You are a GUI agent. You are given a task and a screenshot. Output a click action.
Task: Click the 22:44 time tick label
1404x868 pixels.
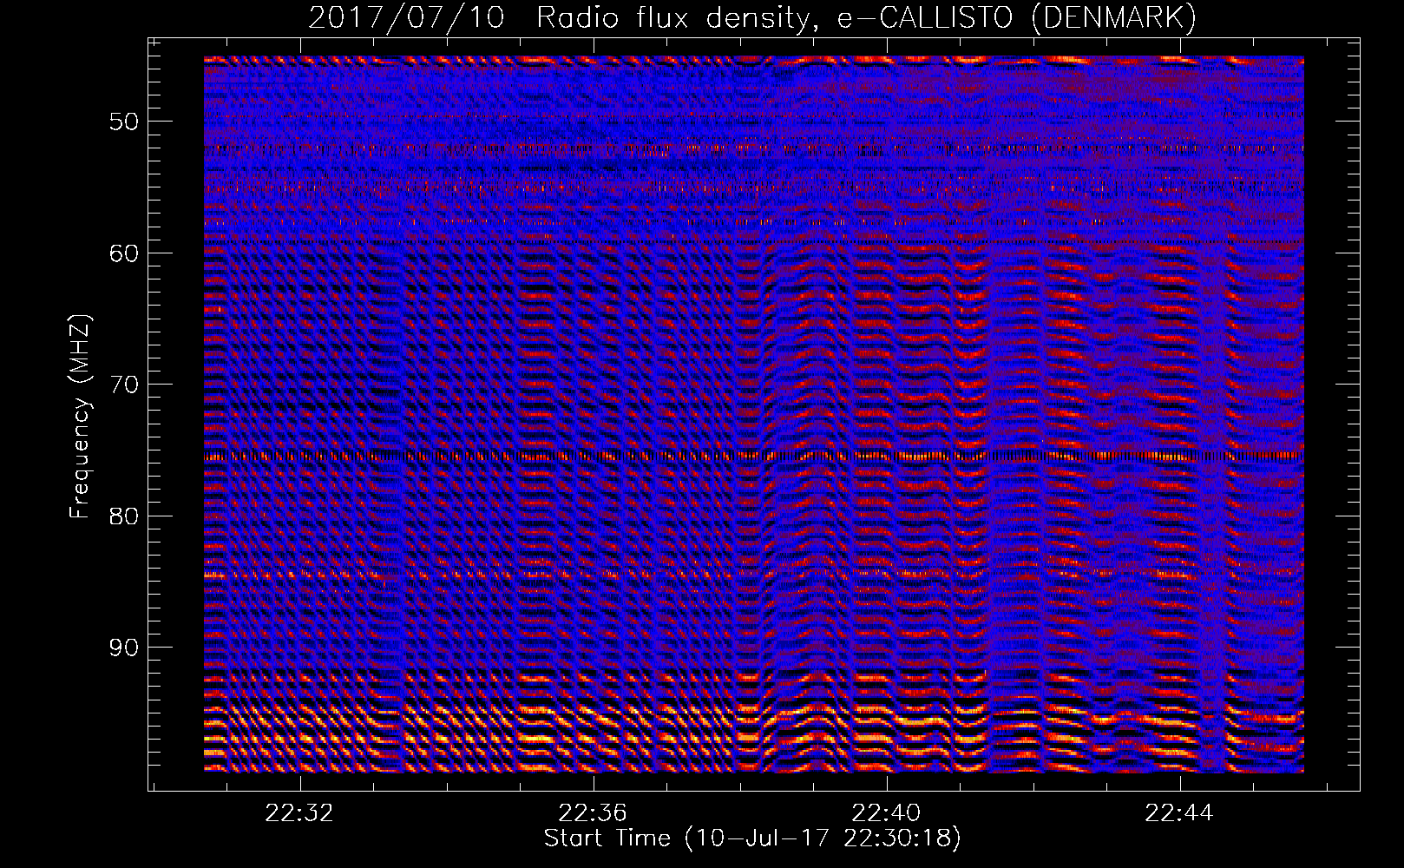point(1179,813)
